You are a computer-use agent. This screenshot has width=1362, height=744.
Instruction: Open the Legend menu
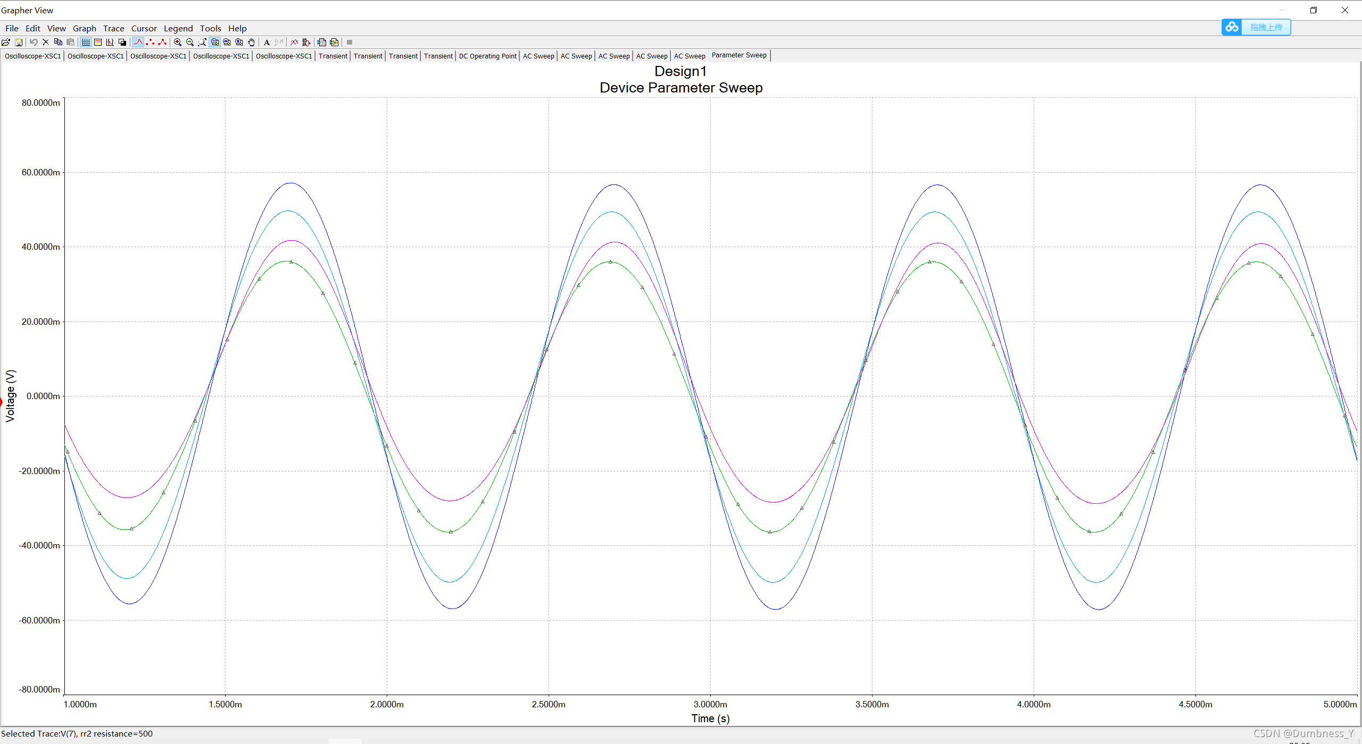click(x=178, y=29)
